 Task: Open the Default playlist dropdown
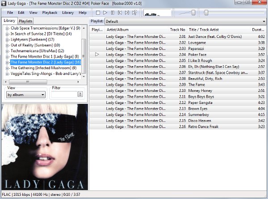click(185, 21)
